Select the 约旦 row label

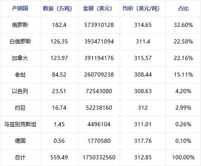20,108
